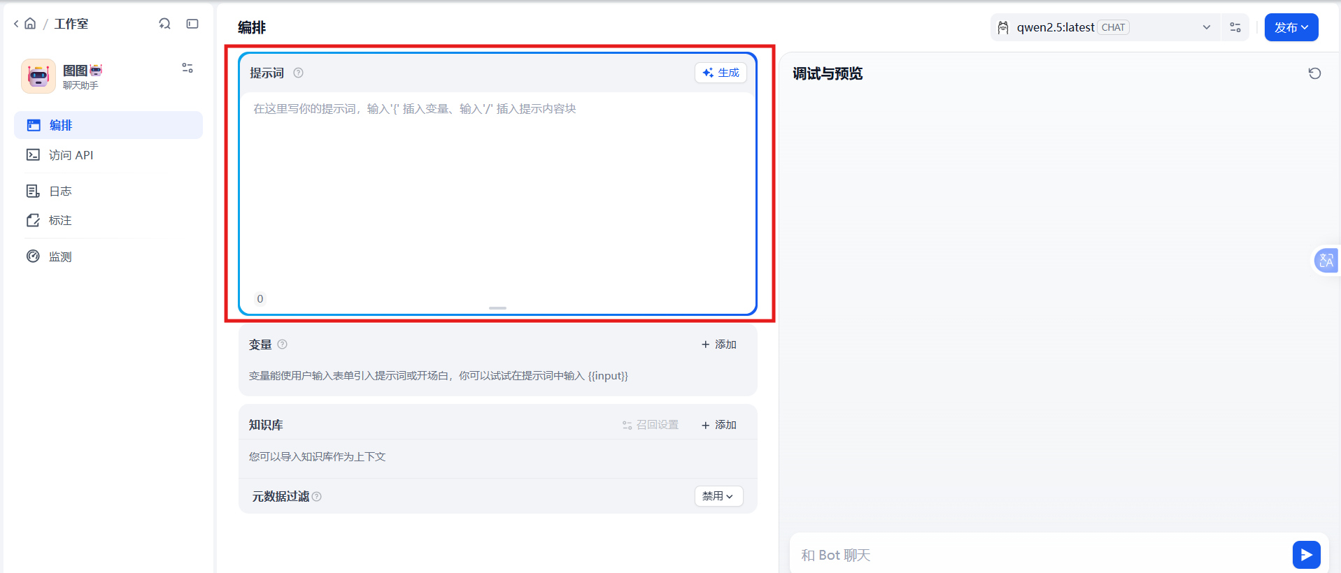Click the 您可以导入知识库作为上下文 hint text
This screenshot has width=1341, height=573.
tap(317, 457)
